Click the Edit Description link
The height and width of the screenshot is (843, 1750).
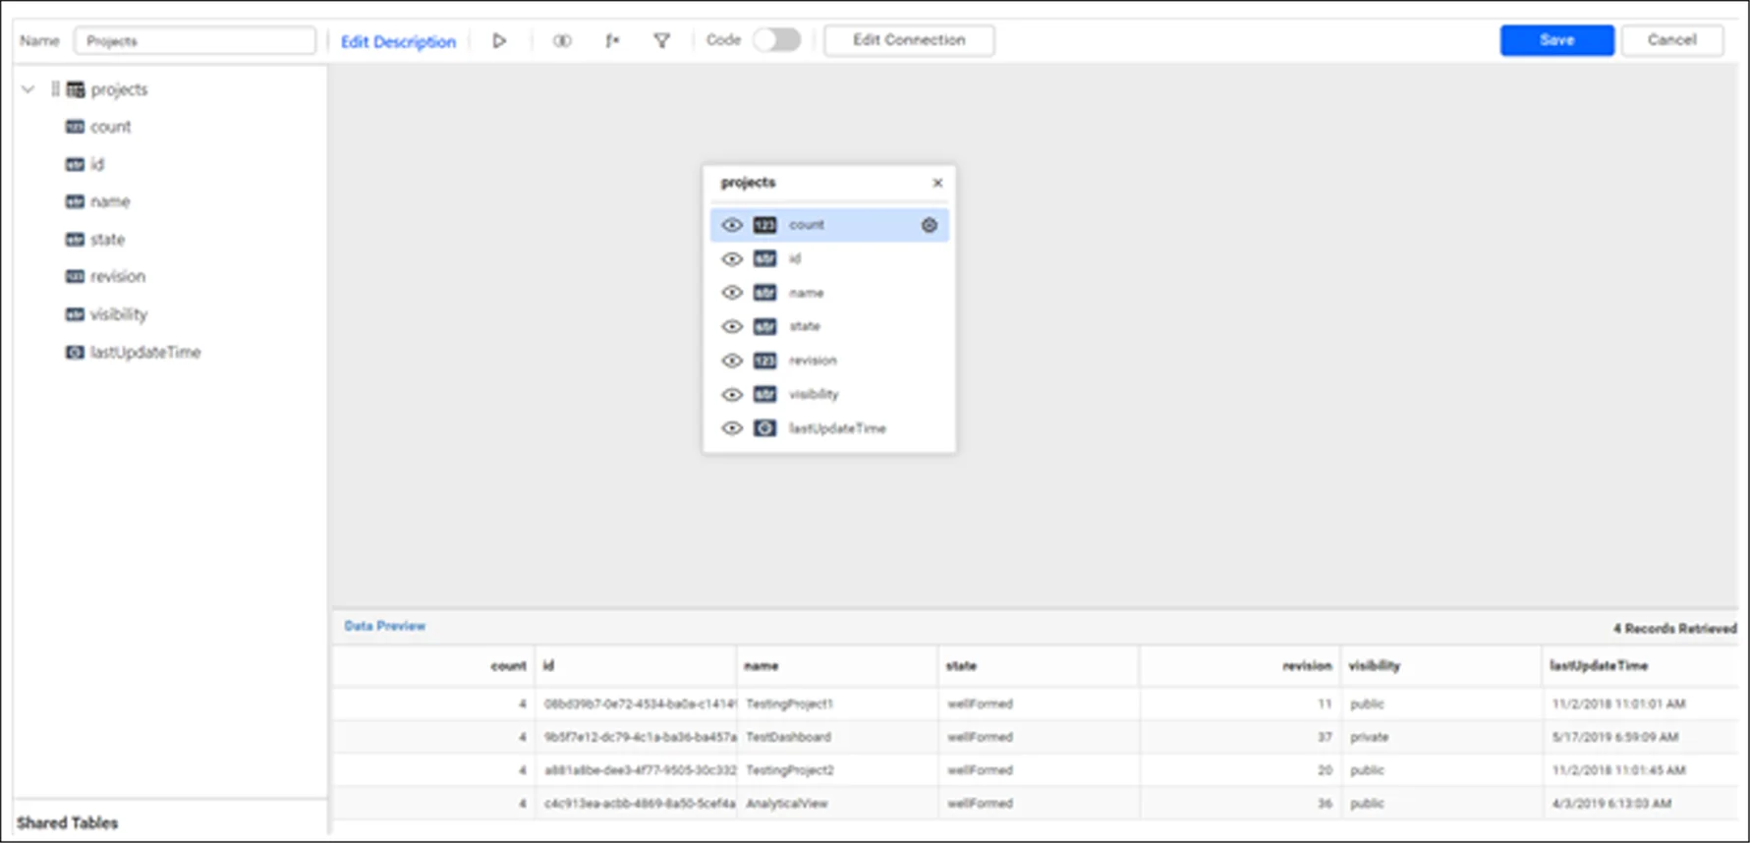click(398, 41)
